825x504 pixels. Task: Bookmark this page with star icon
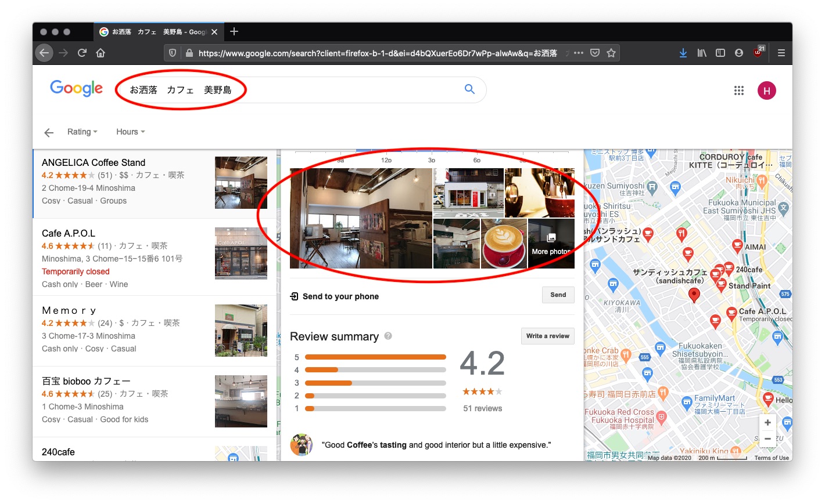[611, 53]
